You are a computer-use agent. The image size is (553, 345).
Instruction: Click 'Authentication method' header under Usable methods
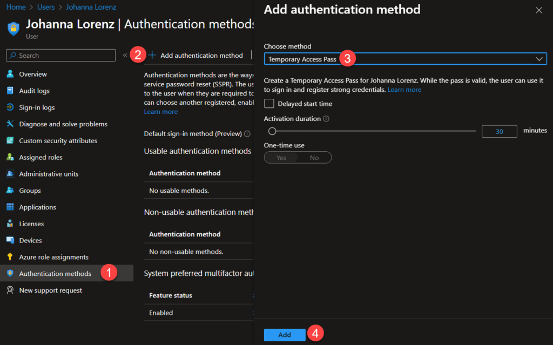pyautogui.click(x=185, y=173)
